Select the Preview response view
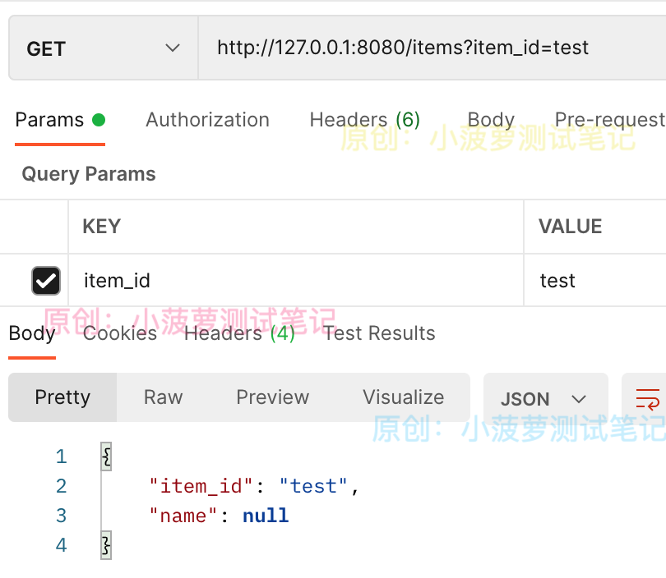 tap(273, 397)
